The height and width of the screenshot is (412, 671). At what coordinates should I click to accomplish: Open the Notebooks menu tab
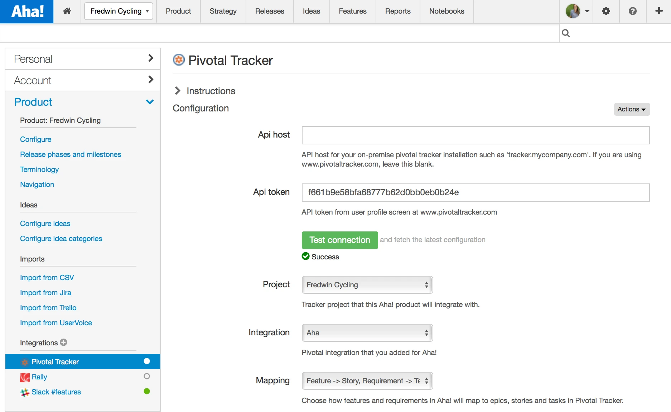tap(446, 11)
